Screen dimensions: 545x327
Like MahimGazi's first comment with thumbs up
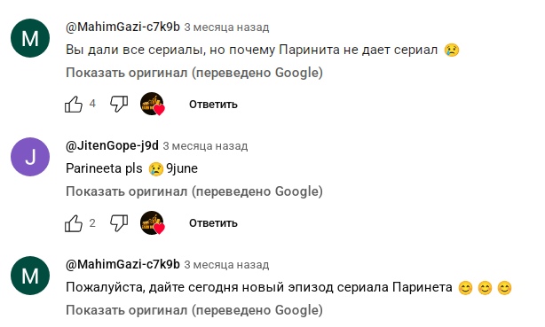(x=74, y=105)
